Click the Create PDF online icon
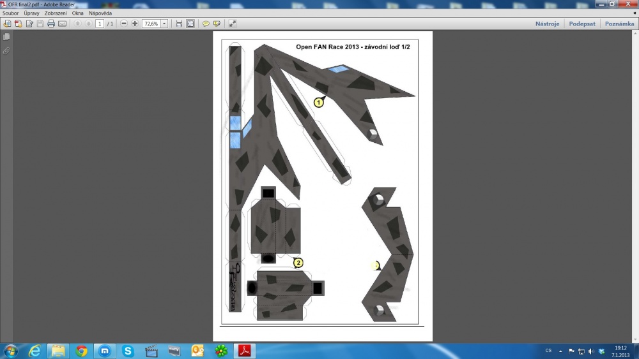 coord(19,24)
